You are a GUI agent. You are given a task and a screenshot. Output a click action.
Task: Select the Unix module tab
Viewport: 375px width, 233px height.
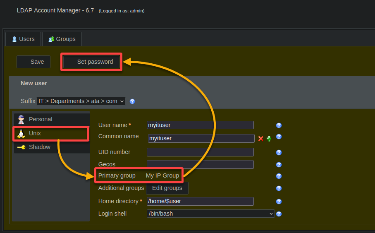(51, 133)
